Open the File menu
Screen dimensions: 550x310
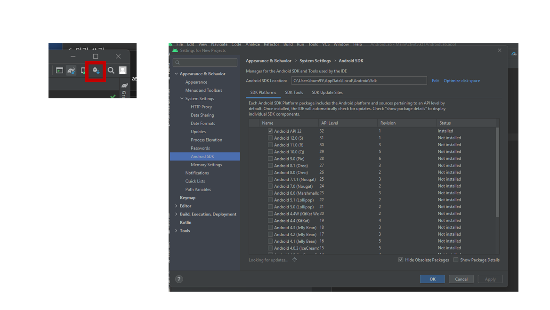point(179,45)
